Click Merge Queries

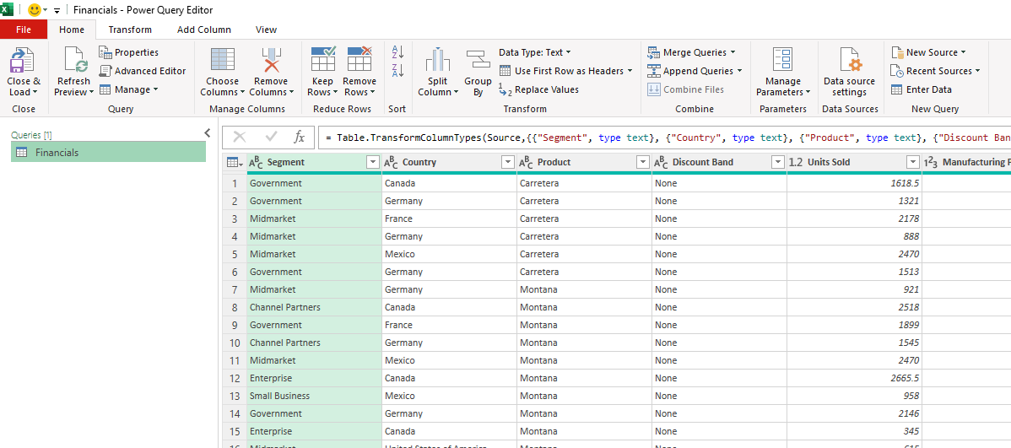[x=690, y=52]
